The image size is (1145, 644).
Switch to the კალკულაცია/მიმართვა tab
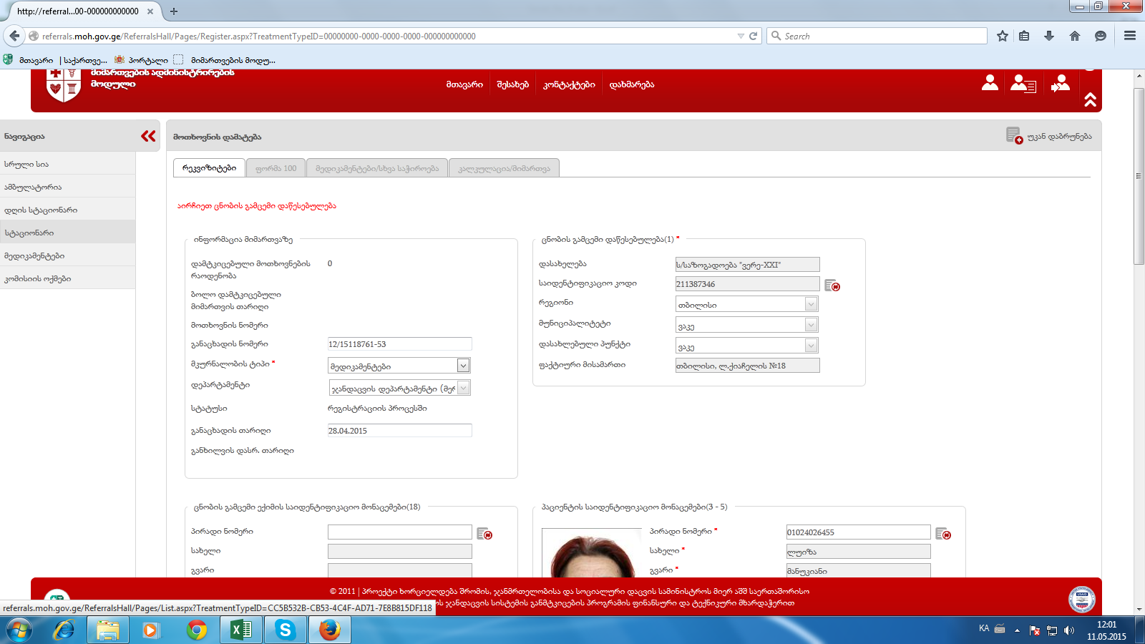[x=504, y=168]
